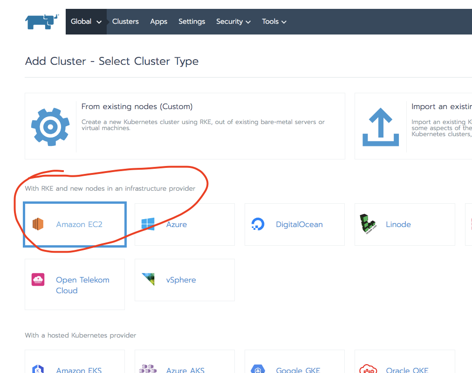Click 'With RKE and new nodes' section text

click(x=110, y=189)
